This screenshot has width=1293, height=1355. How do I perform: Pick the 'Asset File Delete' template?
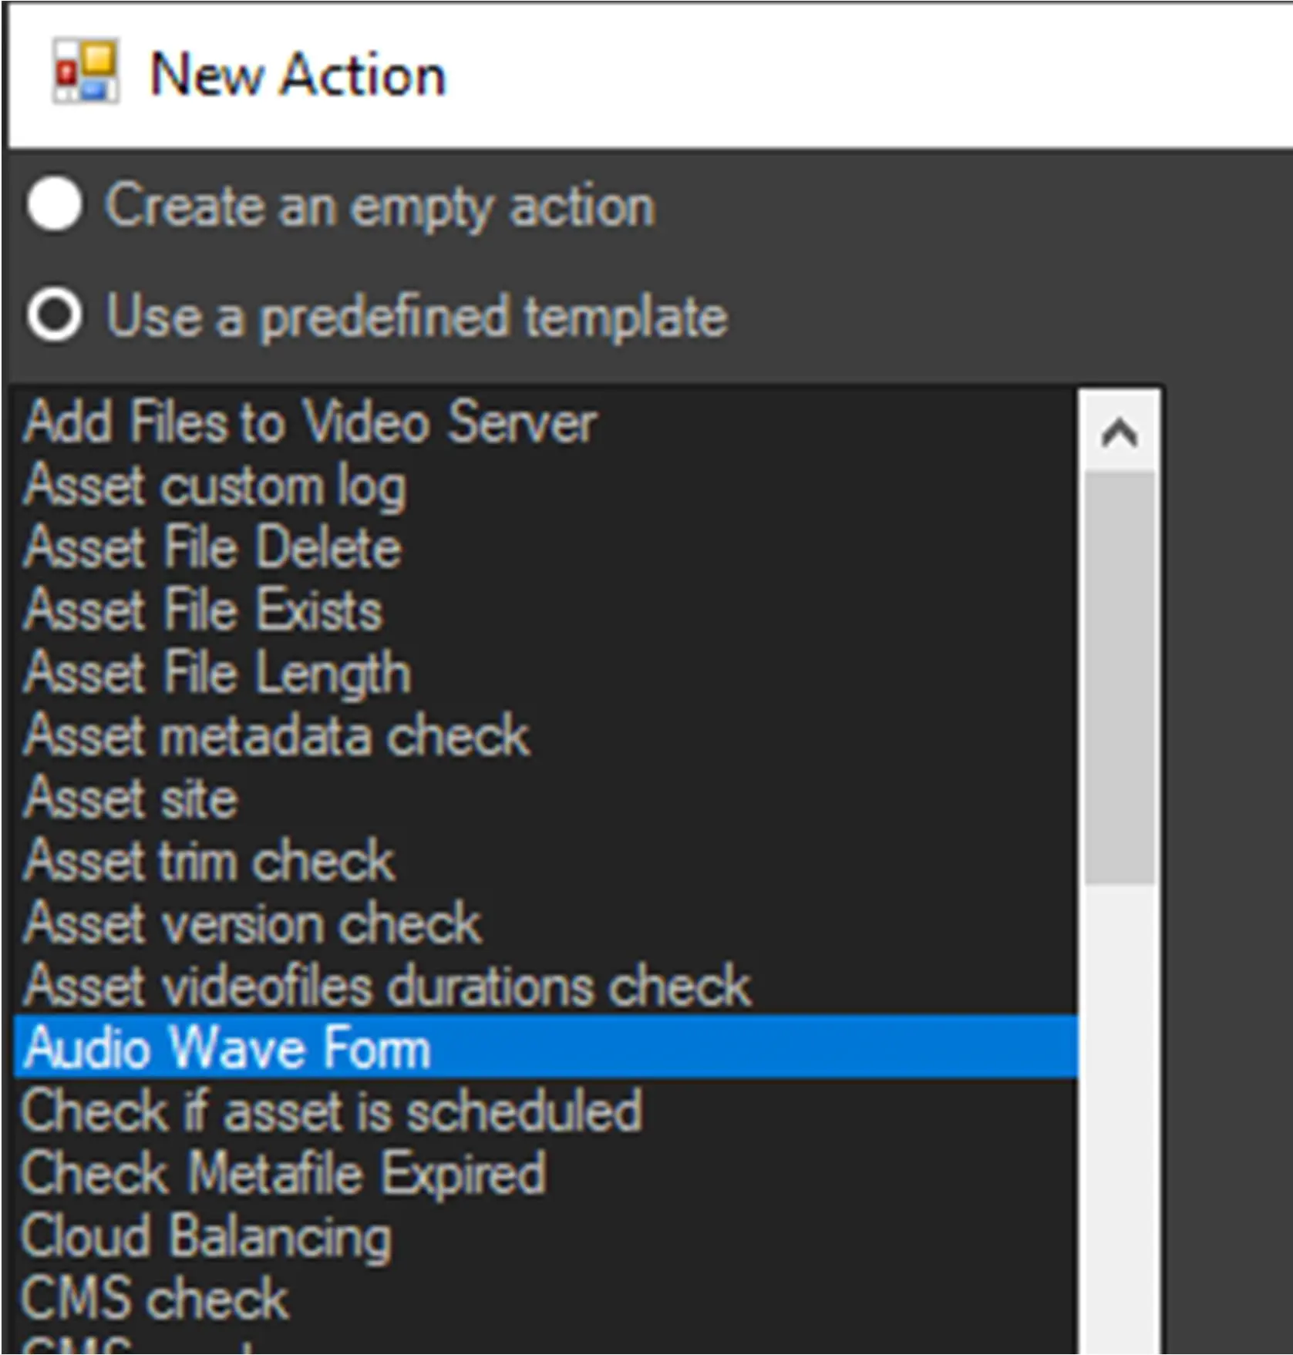pos(213,548)
